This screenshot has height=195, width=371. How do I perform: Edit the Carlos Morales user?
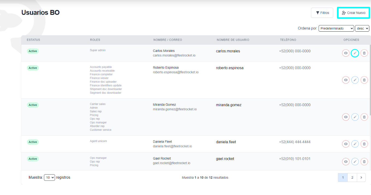(355, 53)
